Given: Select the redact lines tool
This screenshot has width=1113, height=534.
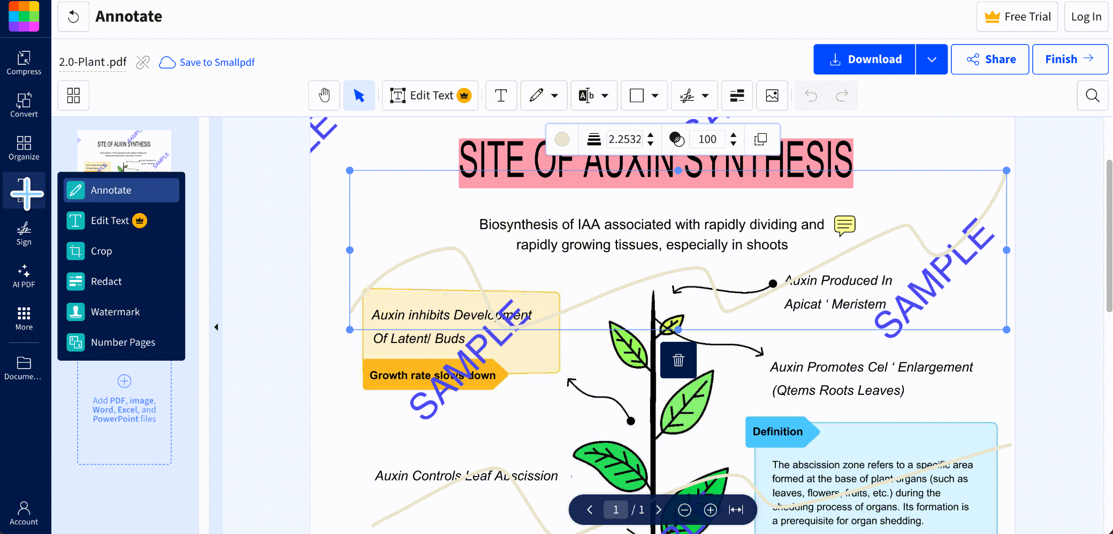Looking at the screenshot, I should [x=737, y=95].
